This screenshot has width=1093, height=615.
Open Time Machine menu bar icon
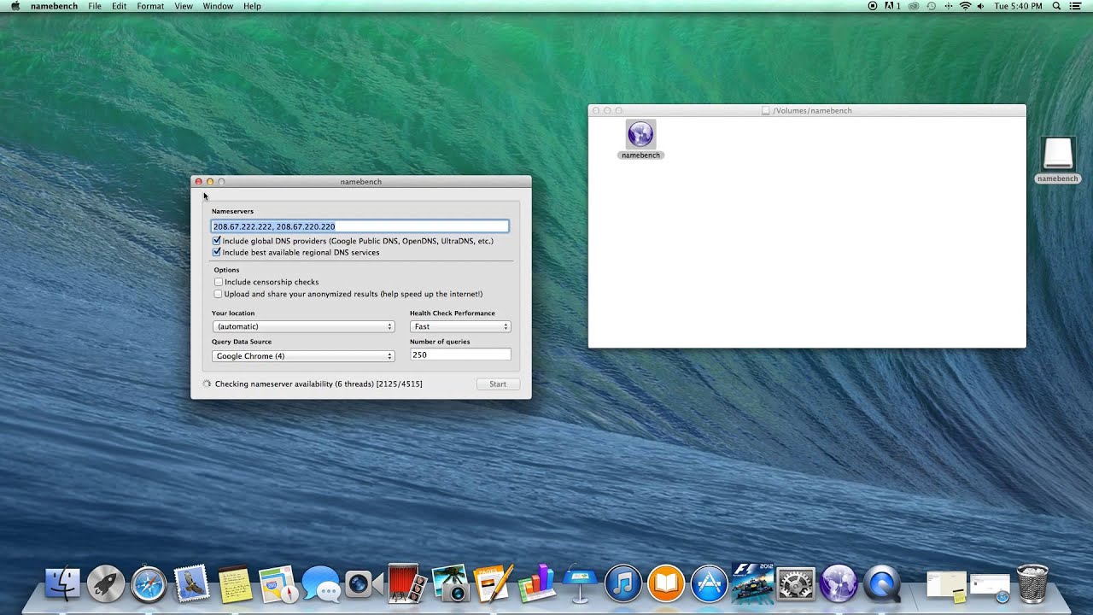point(931,6)
